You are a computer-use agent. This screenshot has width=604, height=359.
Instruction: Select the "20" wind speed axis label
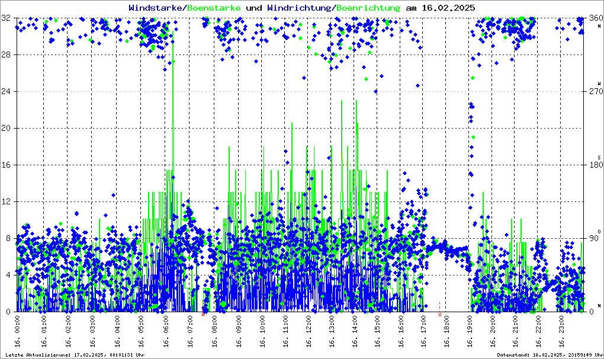[6, 128]
